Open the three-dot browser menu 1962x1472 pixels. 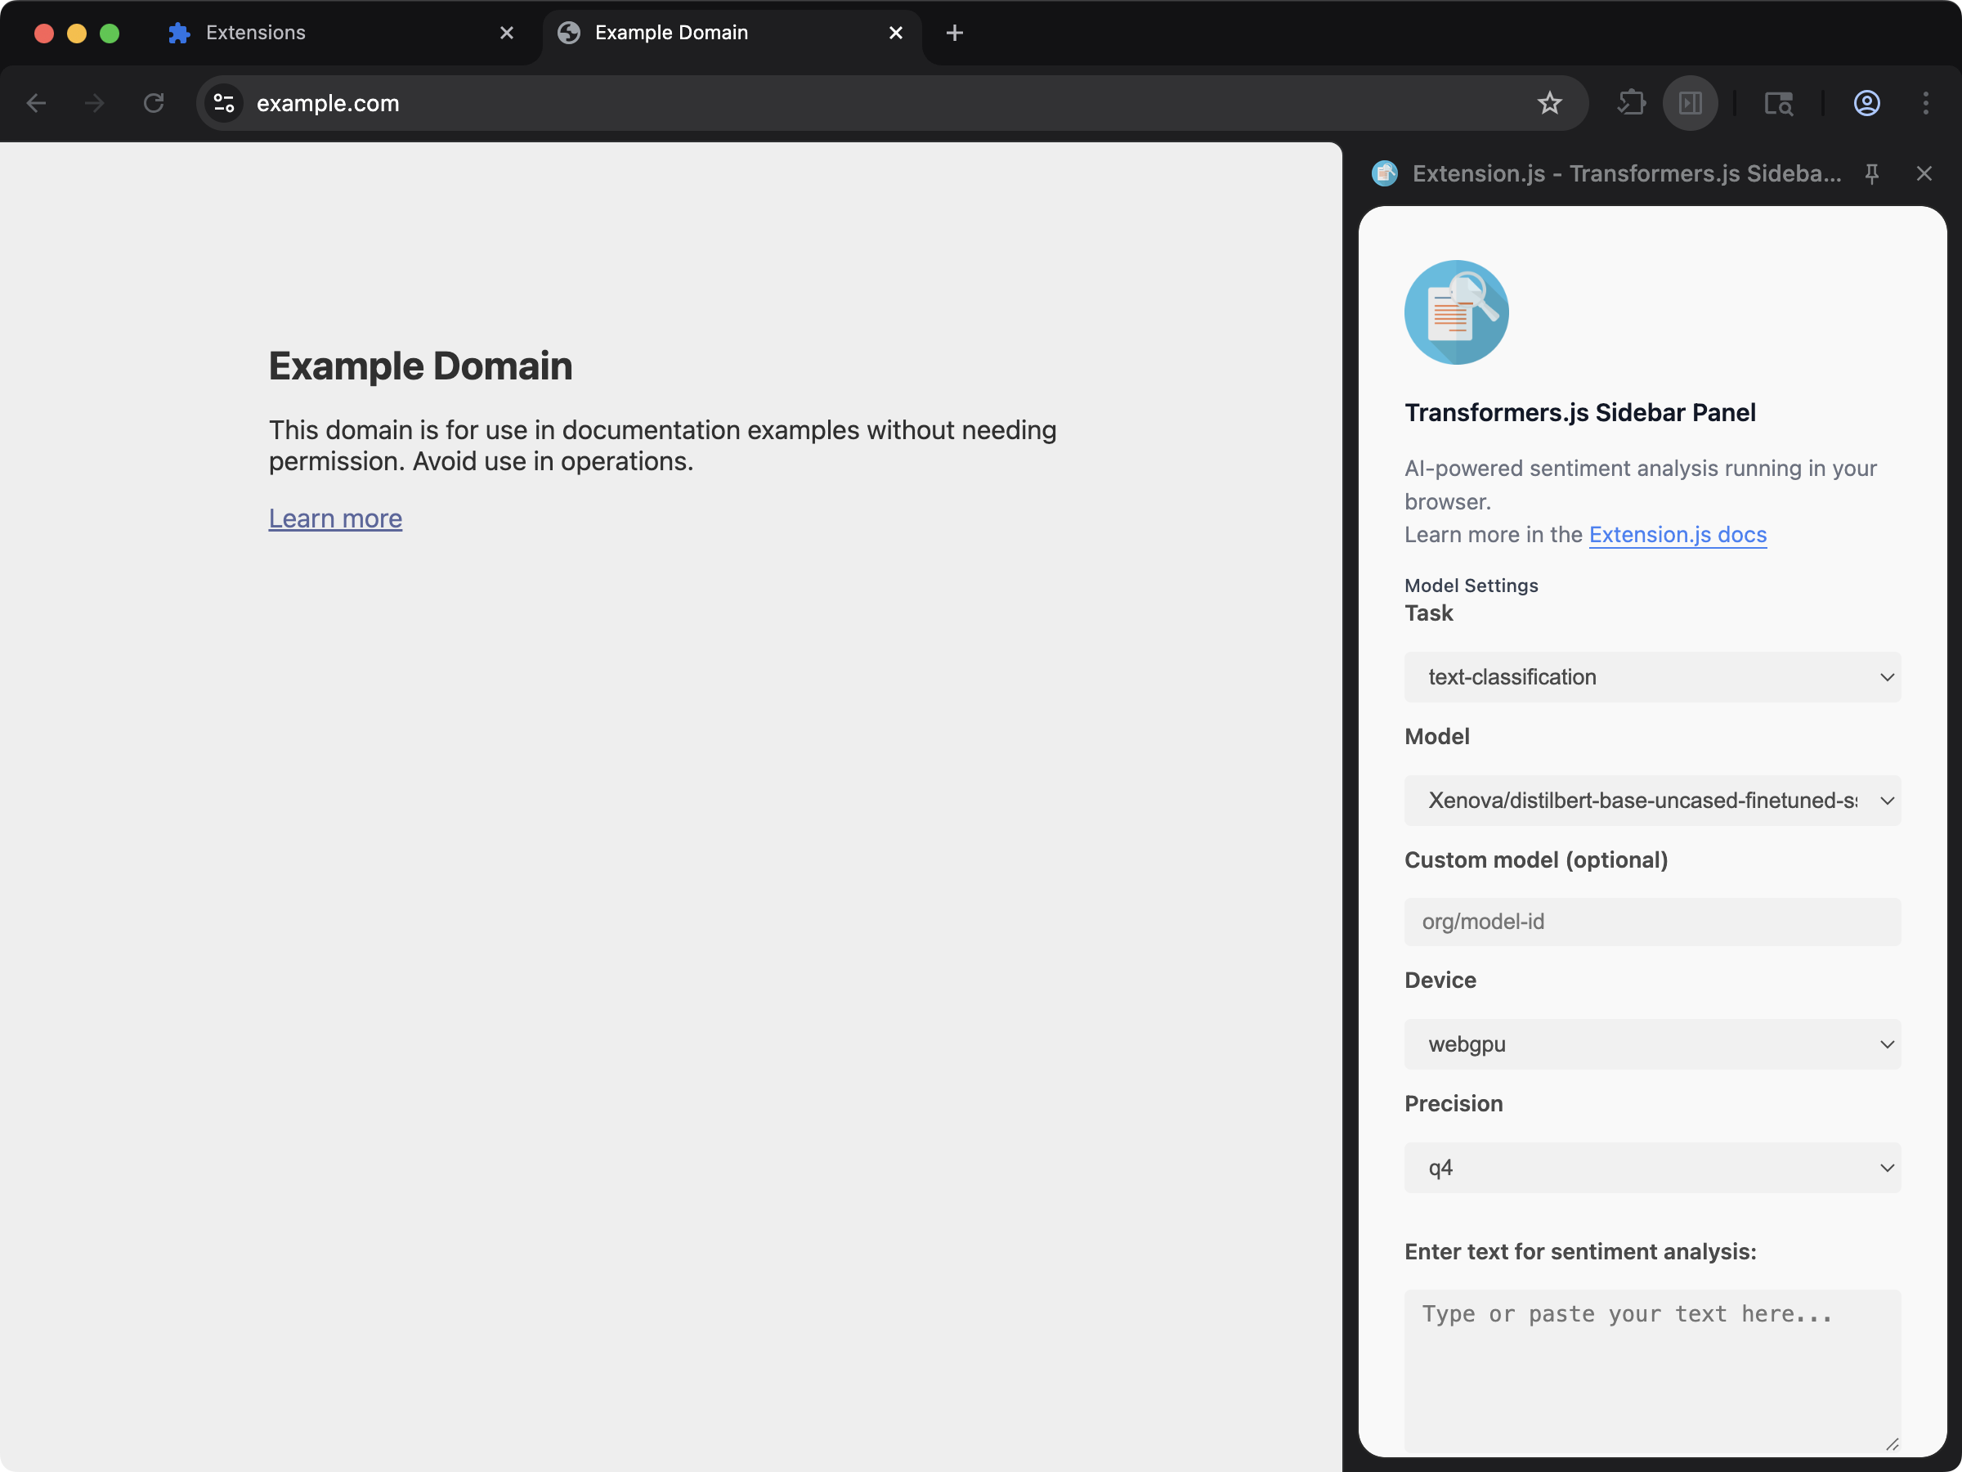[1926, 103]
